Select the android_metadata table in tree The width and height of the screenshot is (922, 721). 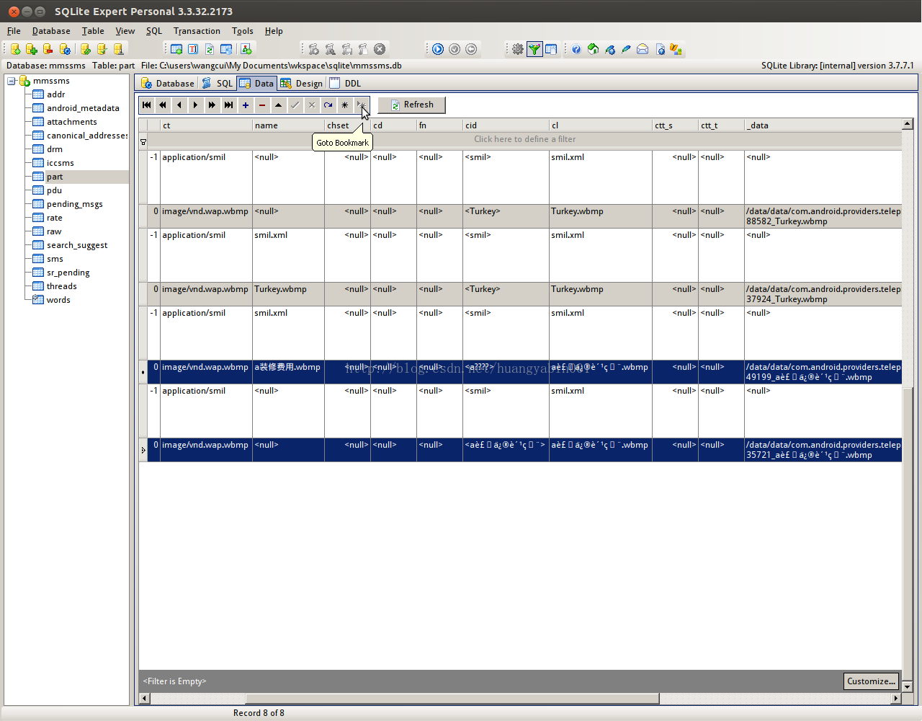pyautogui.click(x=83, y=108)
